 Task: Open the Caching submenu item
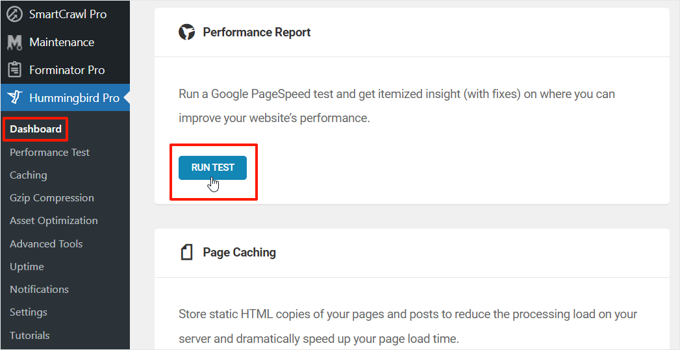[x=28, y=175]
